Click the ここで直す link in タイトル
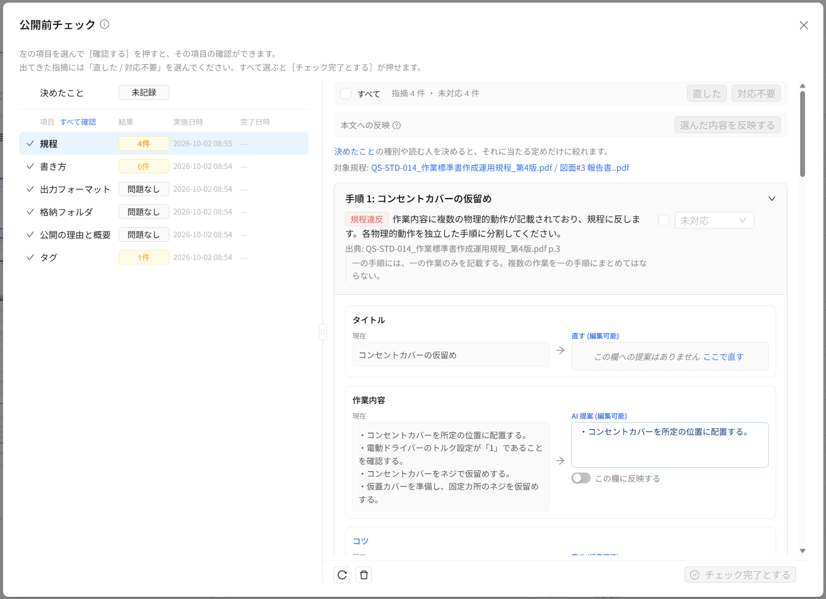826x599 pixels. pos(724,357)
